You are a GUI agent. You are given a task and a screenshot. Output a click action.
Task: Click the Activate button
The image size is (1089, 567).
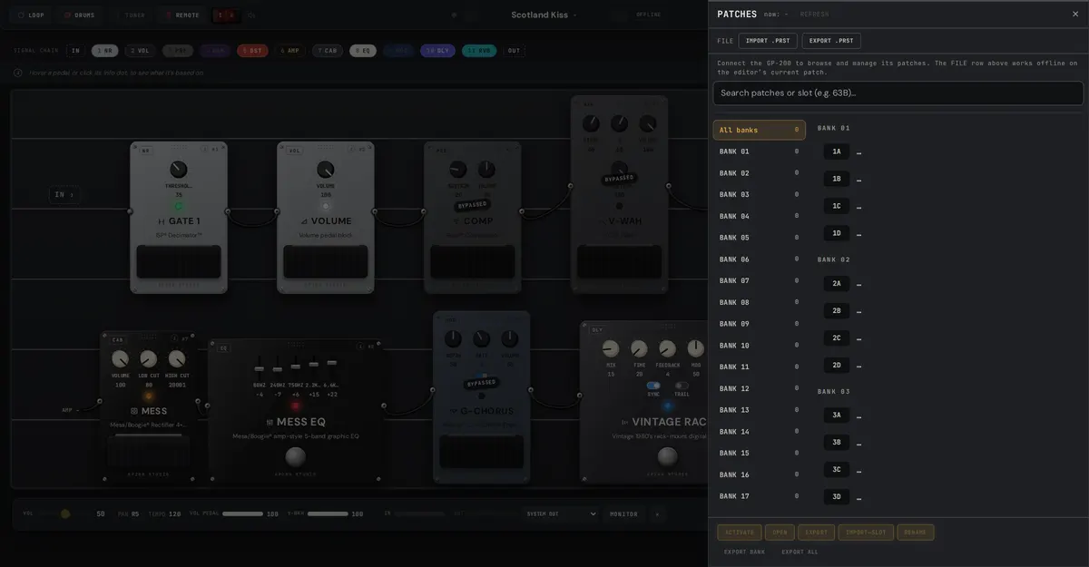click(x=740, y=533)
